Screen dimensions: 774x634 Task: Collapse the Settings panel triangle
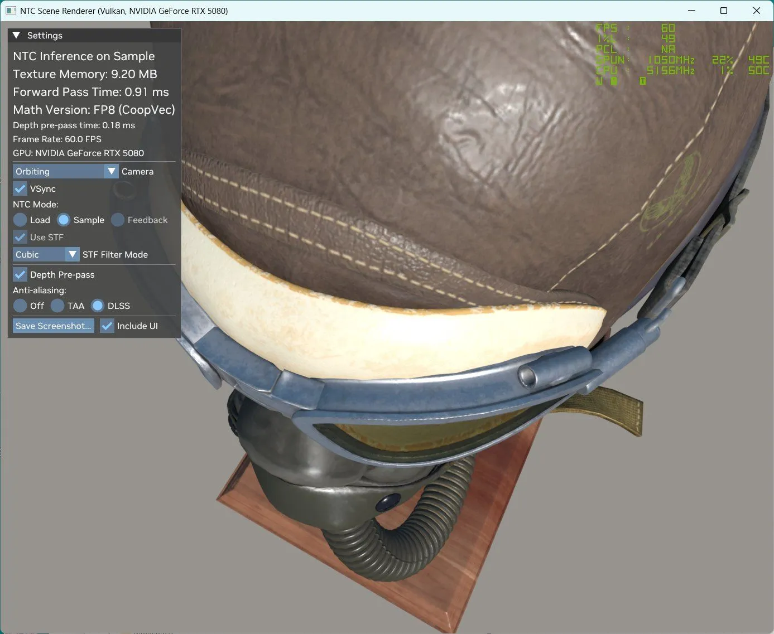coord(16,35)
